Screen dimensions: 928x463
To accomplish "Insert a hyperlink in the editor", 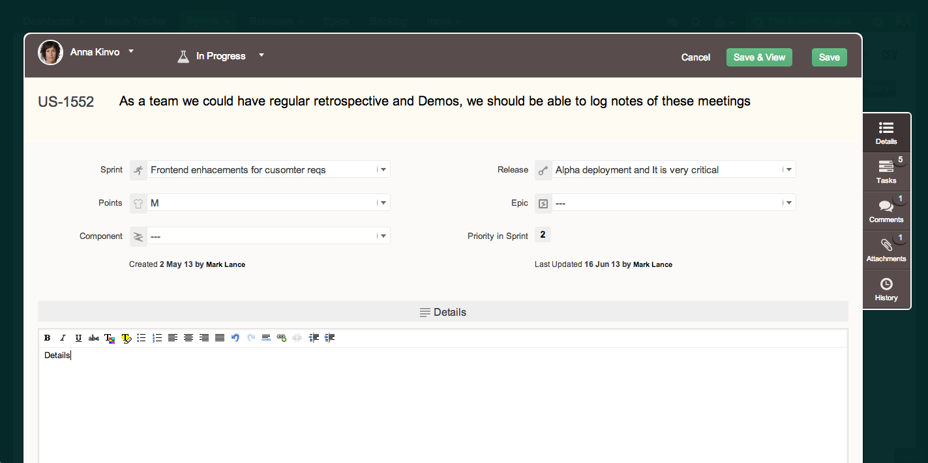I will click(x=282, y=338).
